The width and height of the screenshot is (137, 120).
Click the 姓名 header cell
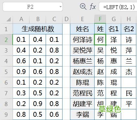click(82, 29)
